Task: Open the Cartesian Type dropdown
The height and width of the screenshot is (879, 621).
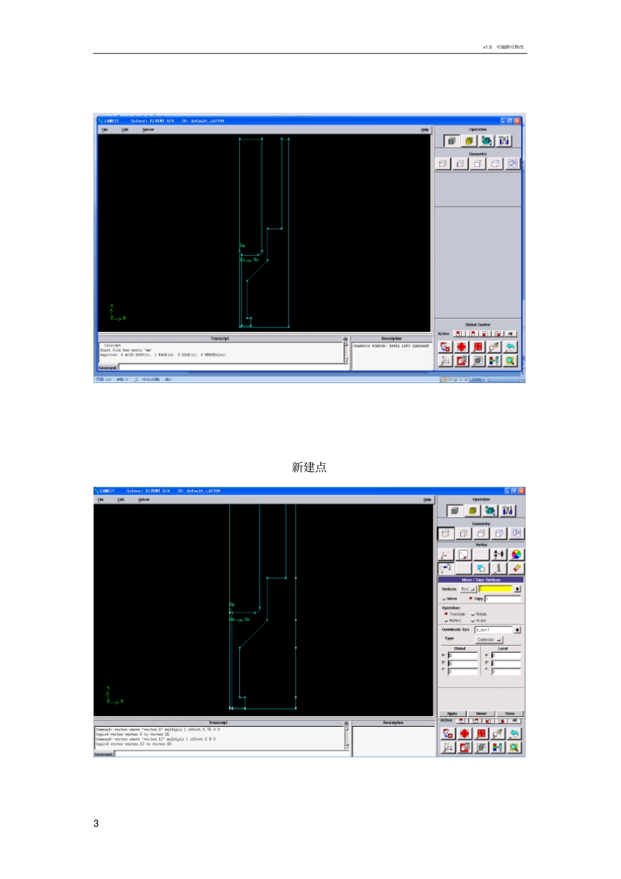Action: (488, 640)
